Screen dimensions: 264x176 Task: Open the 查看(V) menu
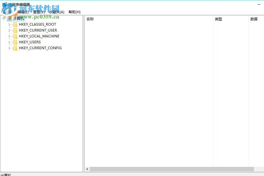[39, 12]
